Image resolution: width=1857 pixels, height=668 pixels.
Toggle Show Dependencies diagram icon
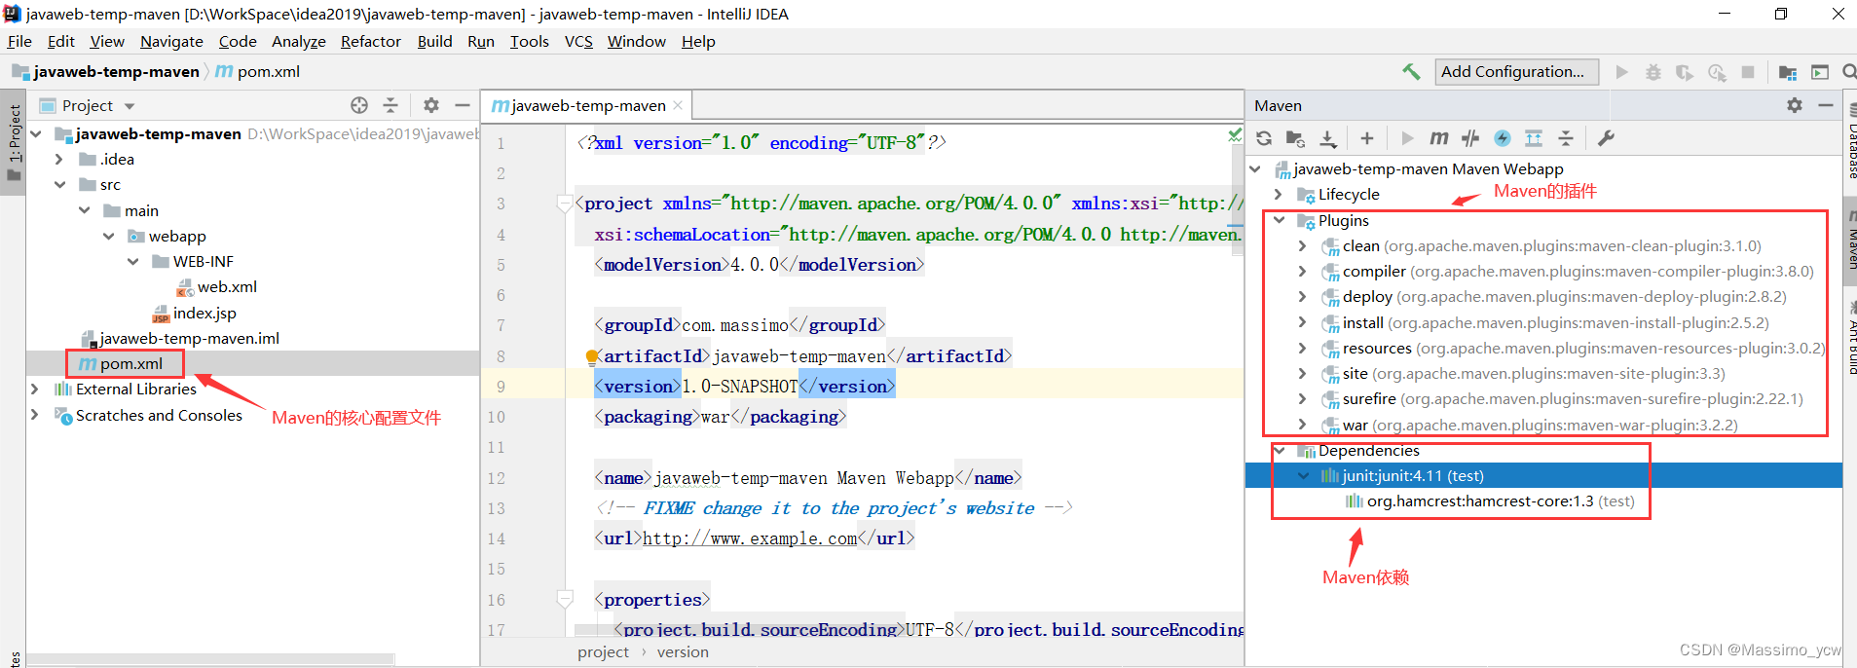[1534, 138]
